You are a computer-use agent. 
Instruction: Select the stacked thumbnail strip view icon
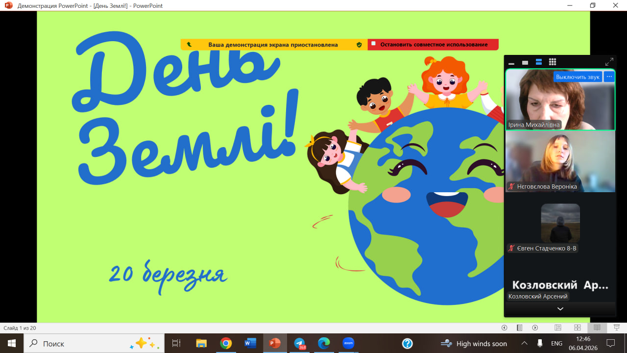click(x=539, y=62)
